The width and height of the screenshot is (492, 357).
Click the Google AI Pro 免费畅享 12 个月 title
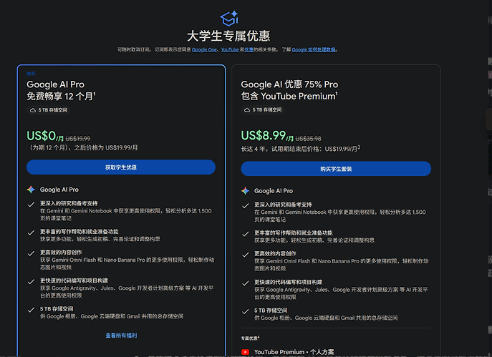click(x=61, y=90)
